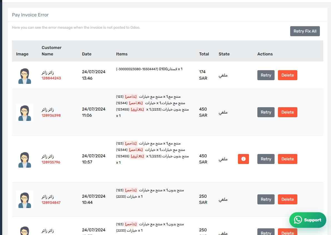Click the 450 SAR total for order 128936398
Image resolution: width=331 pixels, height=235 pixels.
point(203,112)
